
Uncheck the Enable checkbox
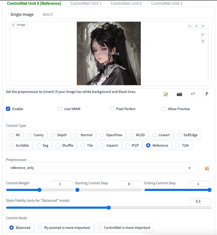8,109
